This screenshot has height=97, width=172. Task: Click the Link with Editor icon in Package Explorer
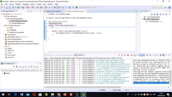tap(31, 11)
